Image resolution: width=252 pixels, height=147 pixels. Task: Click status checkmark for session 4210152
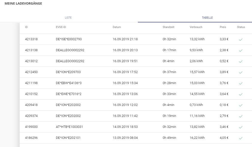[241, 94]
